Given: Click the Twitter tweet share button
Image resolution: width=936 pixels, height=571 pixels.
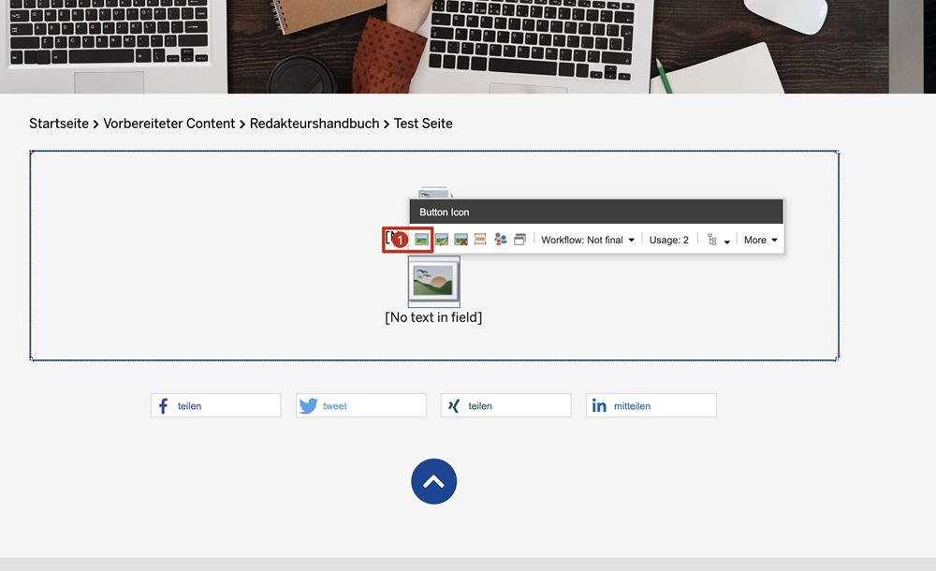Looking at the screenshot, I should [360, 405].
